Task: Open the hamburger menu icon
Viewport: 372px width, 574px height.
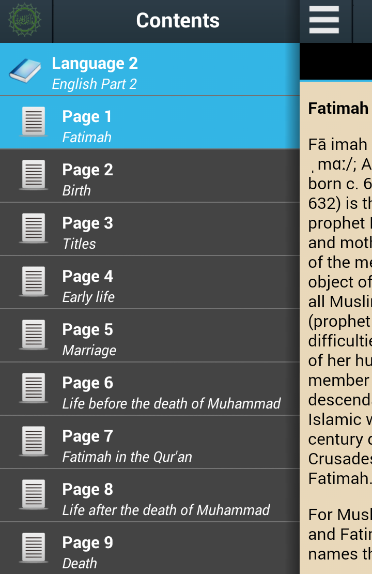Action: tap(324, 20)
